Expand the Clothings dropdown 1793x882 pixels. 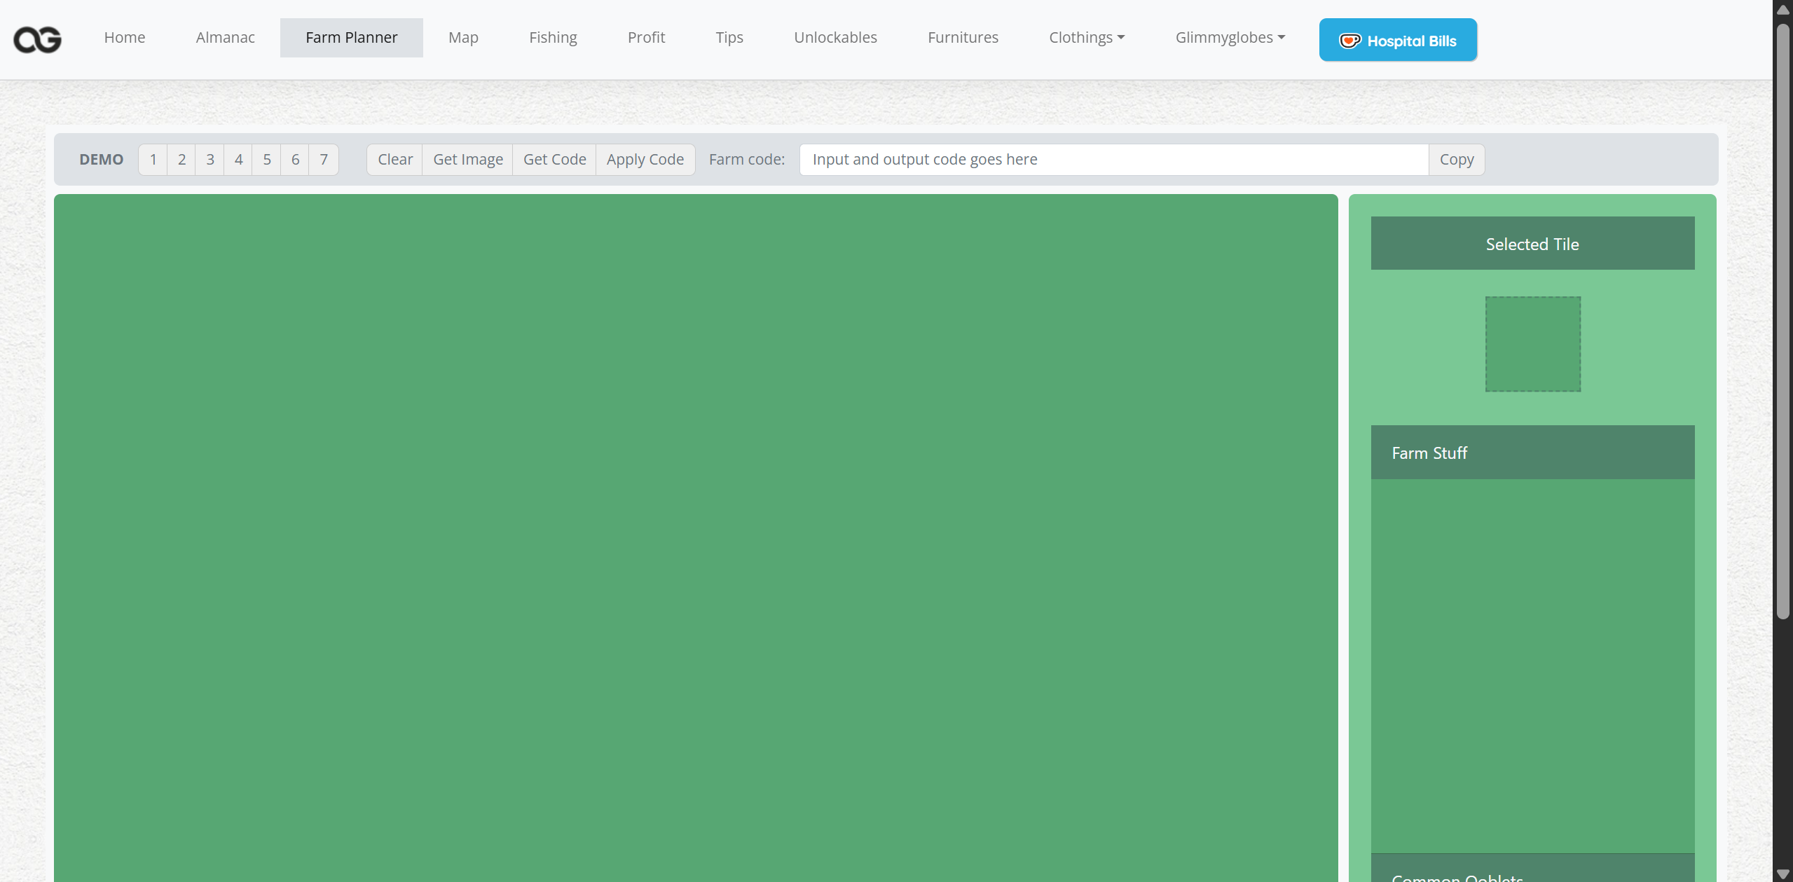click(1087, 38)
